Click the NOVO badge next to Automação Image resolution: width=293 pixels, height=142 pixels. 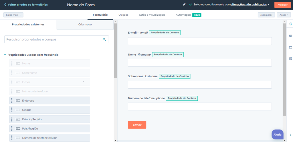pyautogui.click(x=197, y=15)
